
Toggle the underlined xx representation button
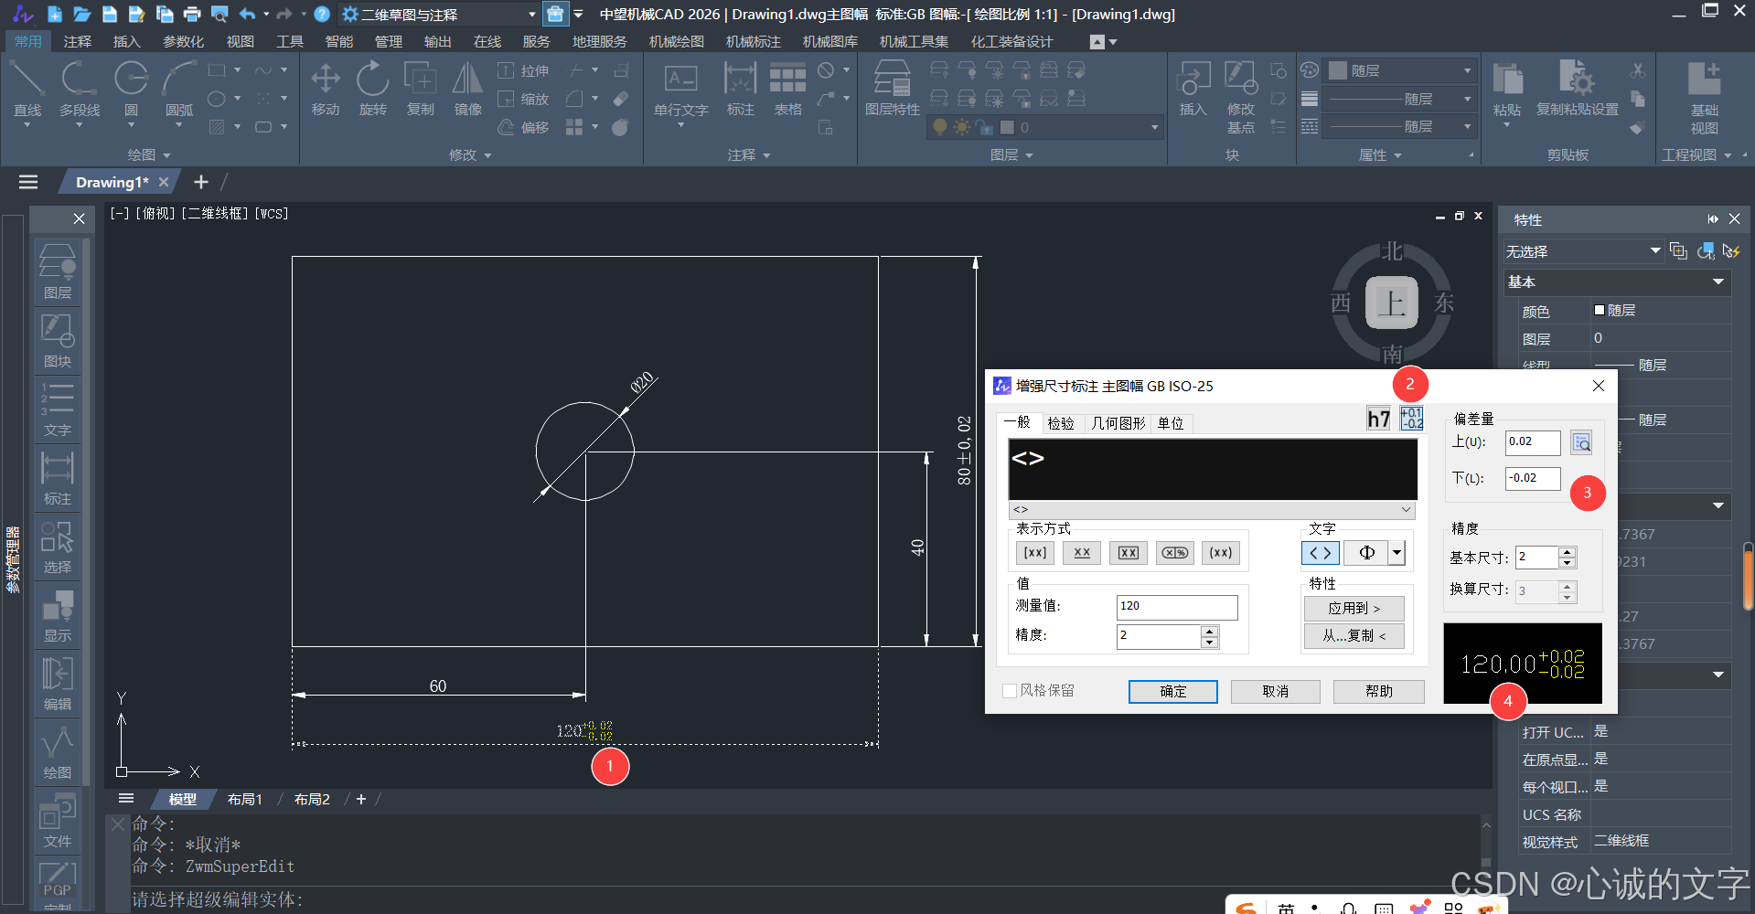point(1082,553)
